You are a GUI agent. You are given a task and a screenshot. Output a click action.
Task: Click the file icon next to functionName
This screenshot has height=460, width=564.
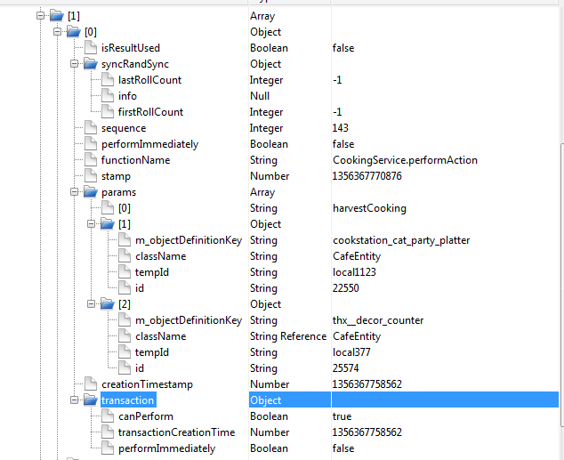click(x=91, y=160)
